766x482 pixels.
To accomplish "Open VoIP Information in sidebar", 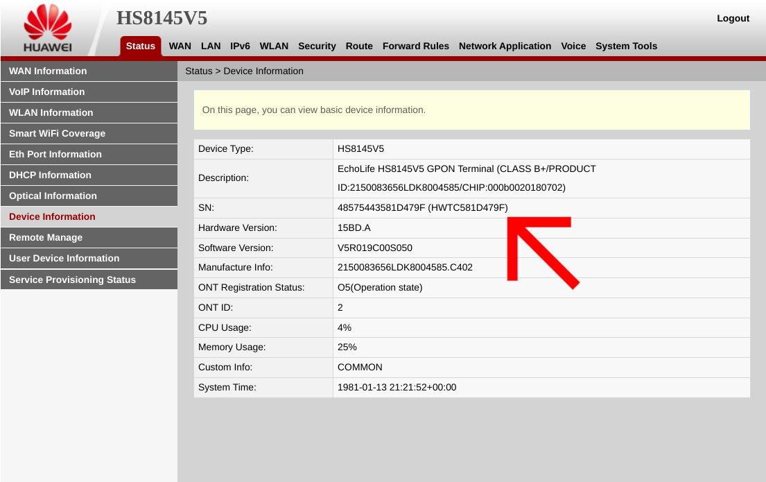I will pos(89,92).
